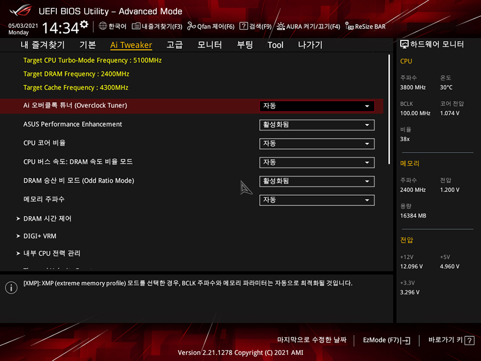This screenshot has height=361, width=481.
Task: Click the ROG logo icon
Action: (x=20, y=11)
